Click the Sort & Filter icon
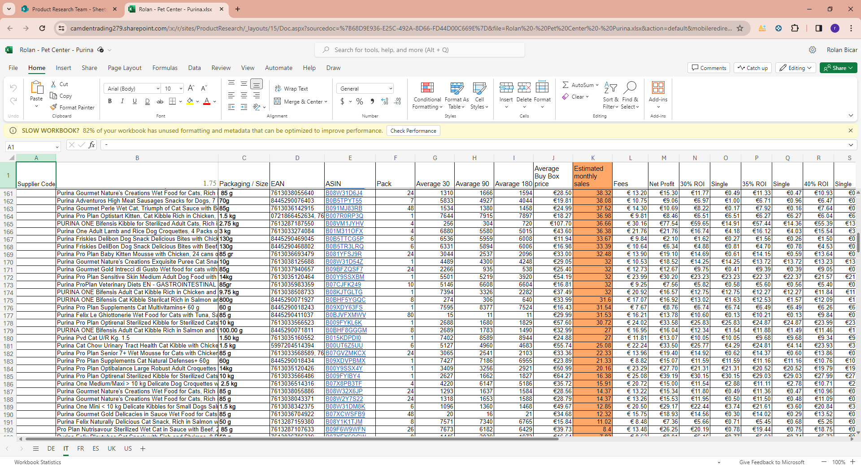This screenshot has width=861, height=465. 610,88
